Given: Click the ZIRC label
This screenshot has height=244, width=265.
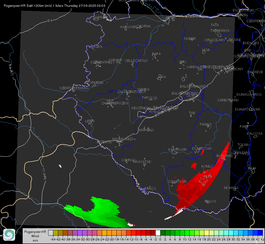Looking at the screenshot, I should click(183, 62).
